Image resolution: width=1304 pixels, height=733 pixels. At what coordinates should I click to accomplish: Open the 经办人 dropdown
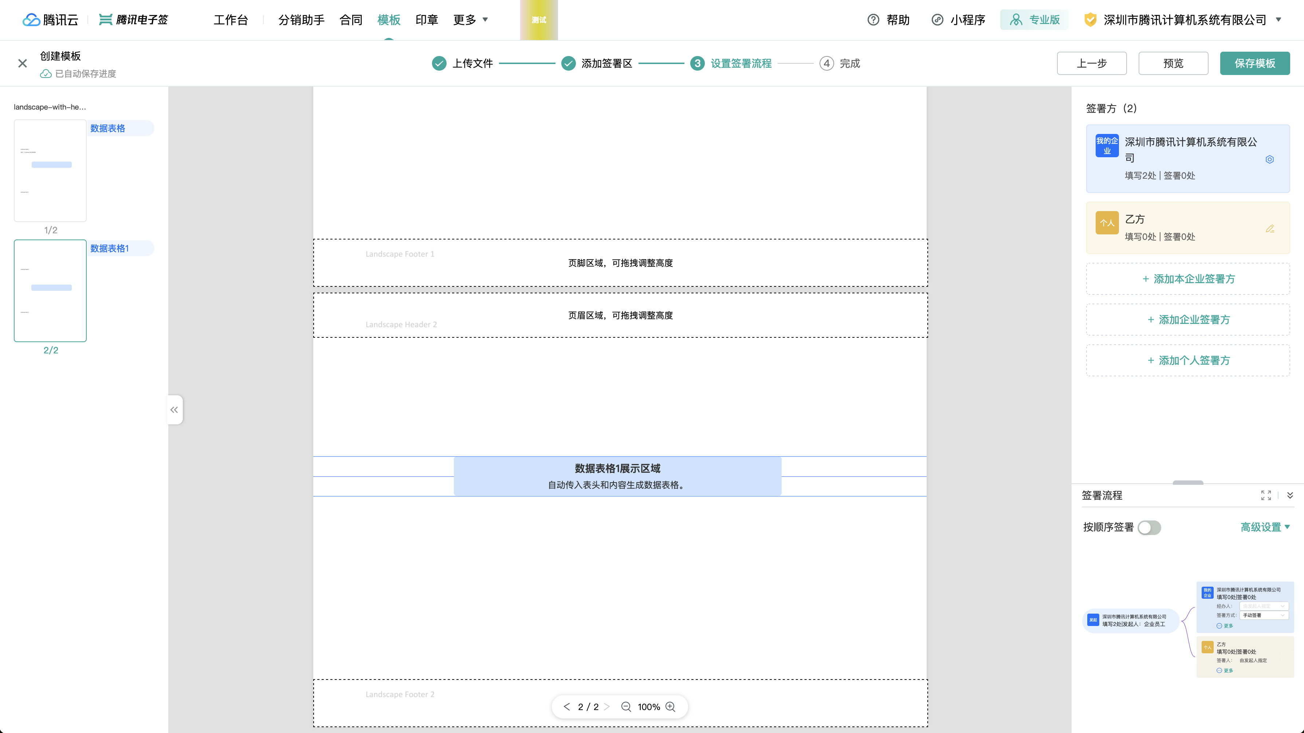[1264, 606]
